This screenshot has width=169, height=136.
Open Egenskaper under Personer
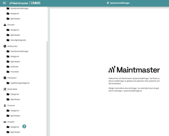[x=15, y=116]
